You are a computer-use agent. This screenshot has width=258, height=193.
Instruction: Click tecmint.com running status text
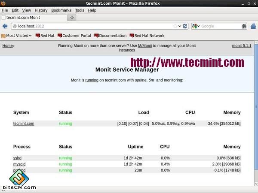pyautogui.click(x=65, y=124)
